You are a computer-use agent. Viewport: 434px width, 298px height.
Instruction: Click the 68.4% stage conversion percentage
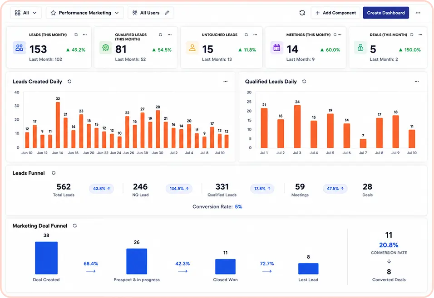pos(91,264)
